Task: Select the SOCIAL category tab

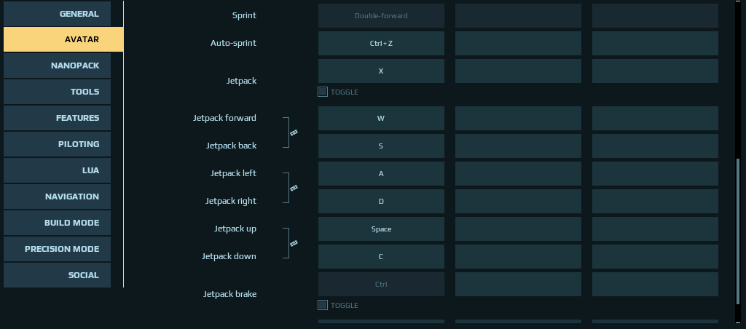Action: tap(57, 275)
